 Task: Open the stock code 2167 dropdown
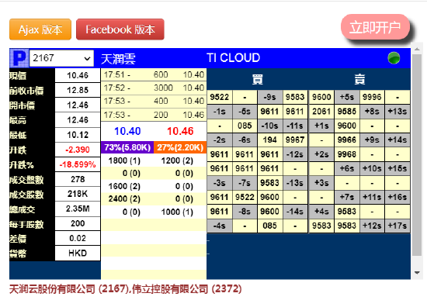tap(61, 58)
